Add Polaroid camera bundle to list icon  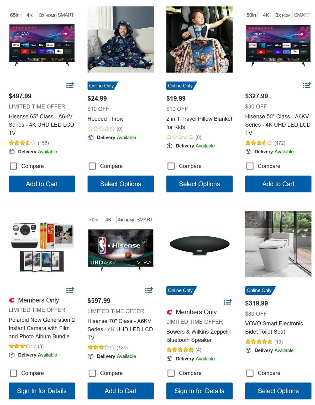pos(70,290)
